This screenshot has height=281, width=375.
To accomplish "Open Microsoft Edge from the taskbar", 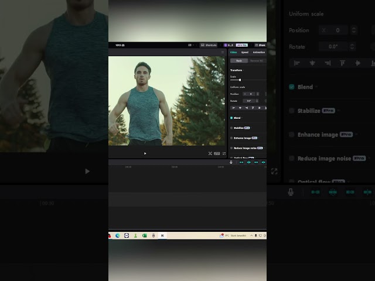I will 117,235.
